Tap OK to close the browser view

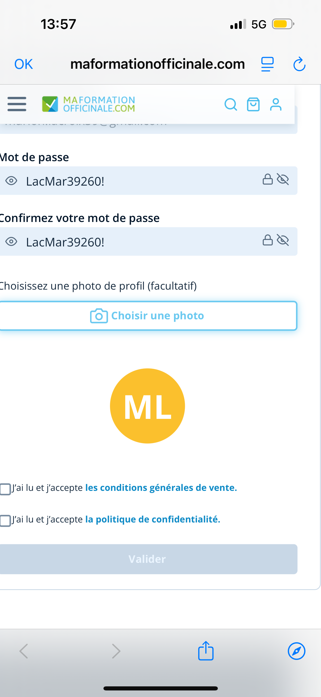pos(24,64)
